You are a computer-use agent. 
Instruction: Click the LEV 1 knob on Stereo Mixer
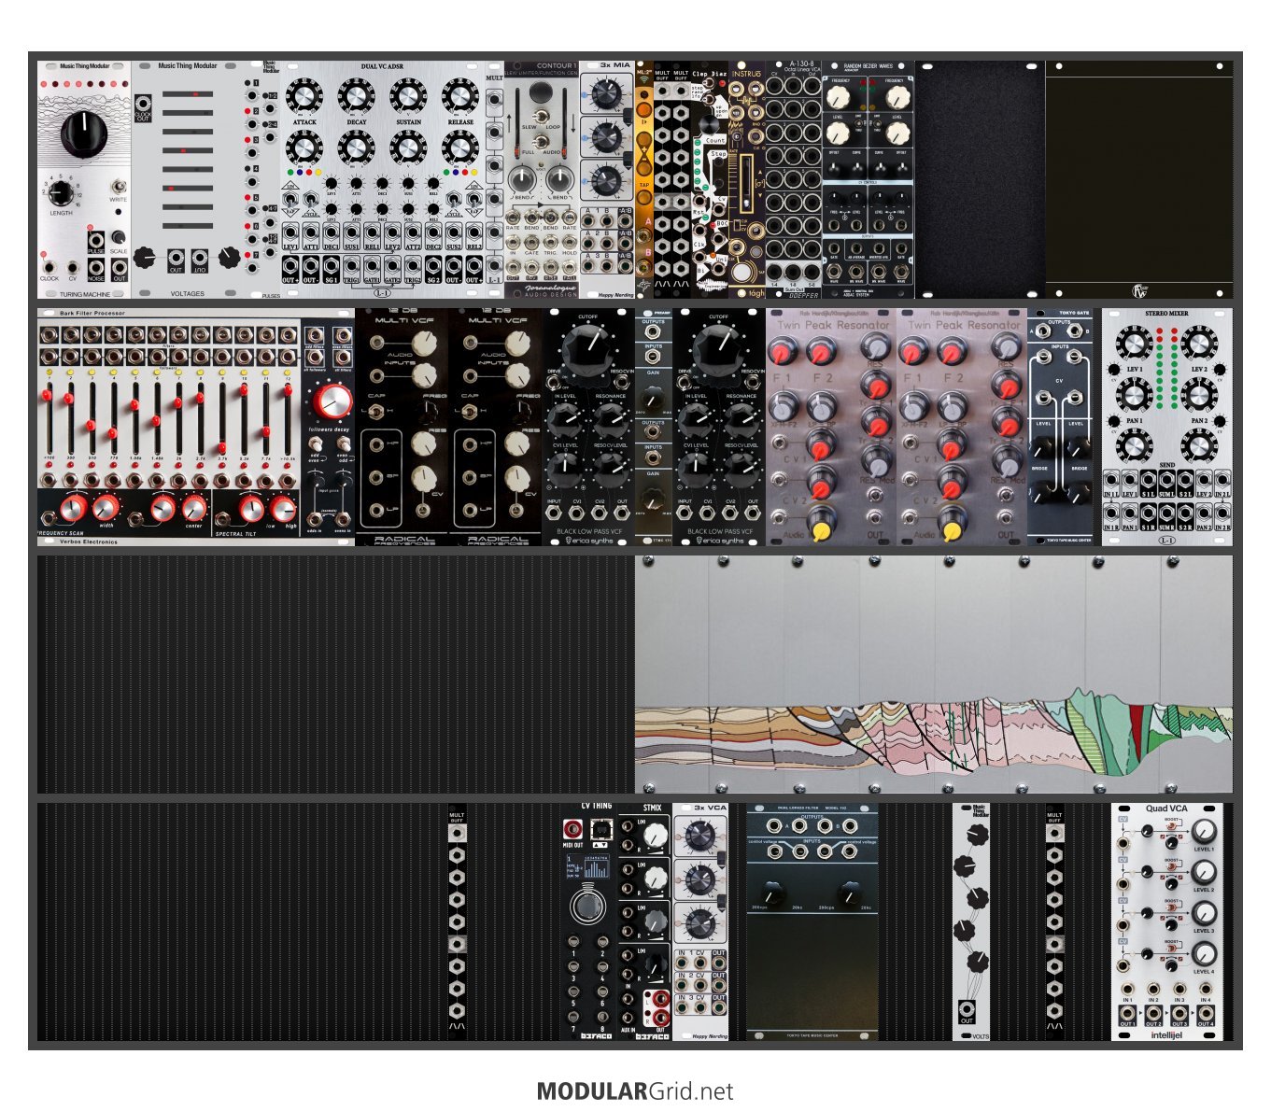click(1134, 343)
